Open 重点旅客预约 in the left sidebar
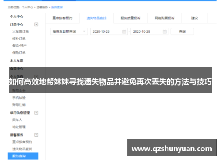Viewport: 221px width, 160px height. click(x=22, y=142)
